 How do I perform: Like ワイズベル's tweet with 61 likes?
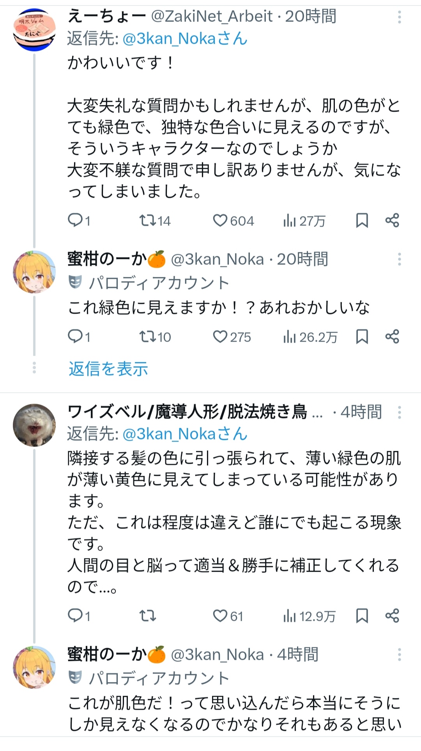[220, 616]
